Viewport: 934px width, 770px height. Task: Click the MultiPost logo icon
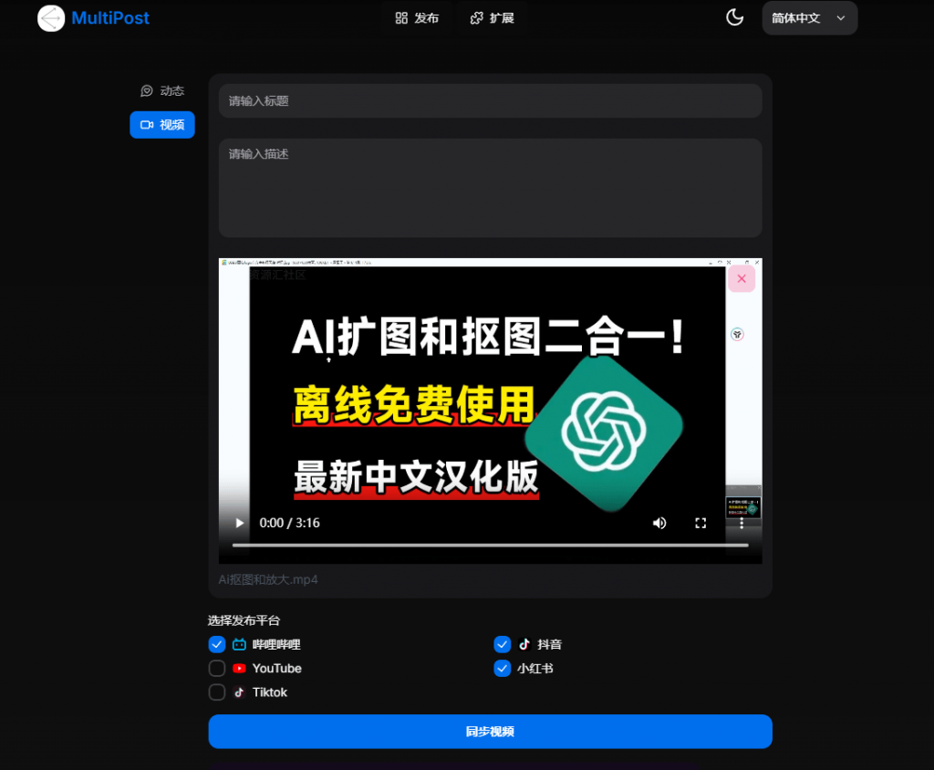[51, 18]
